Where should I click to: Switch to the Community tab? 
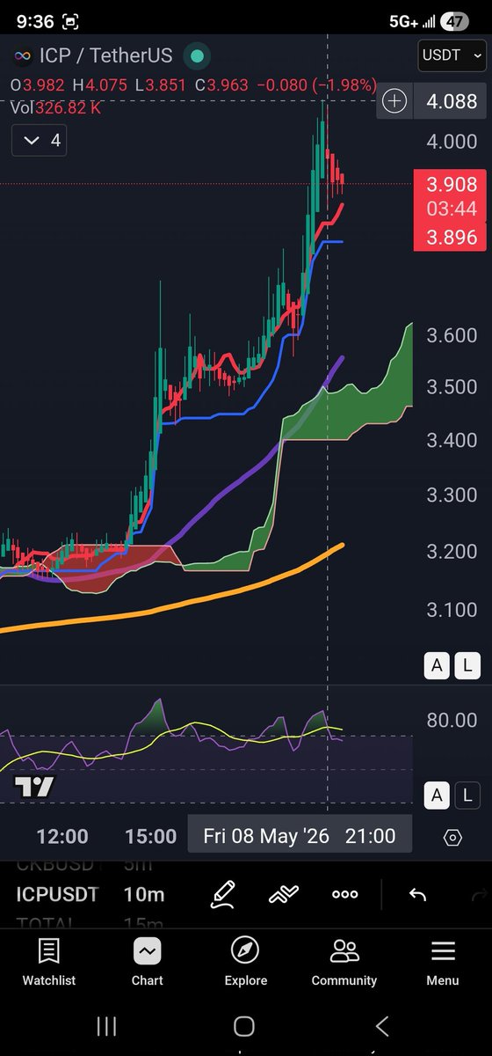(344, 961)
